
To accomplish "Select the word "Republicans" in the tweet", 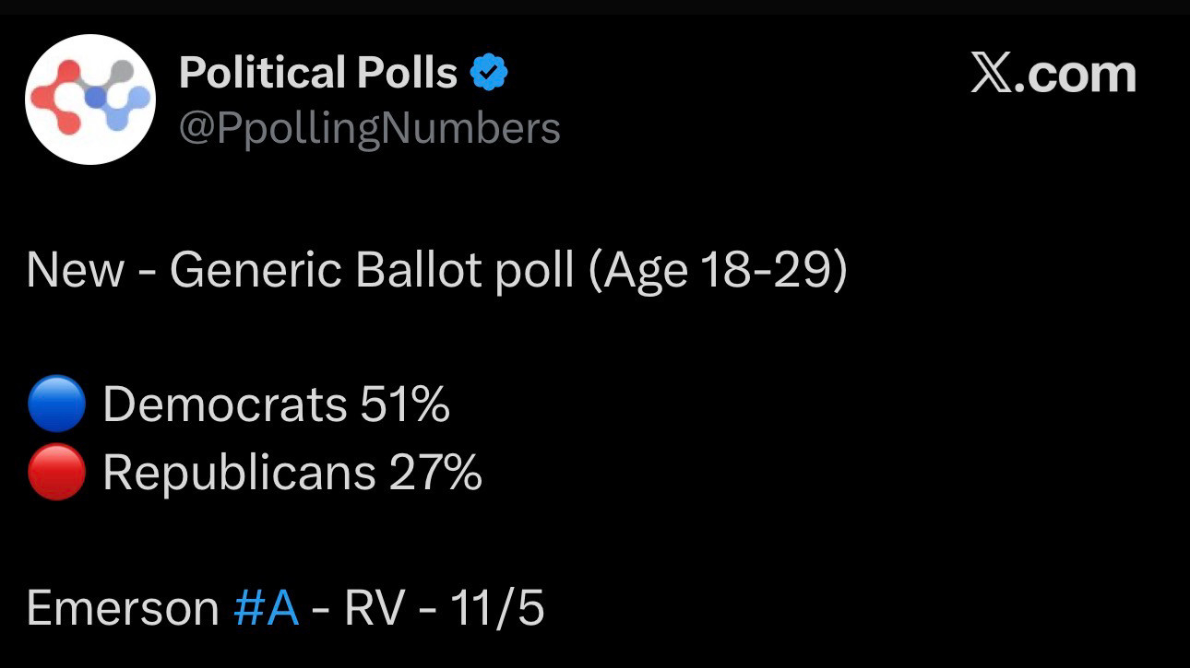I will 239,473.
